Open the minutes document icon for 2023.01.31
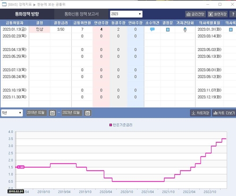This screenshot has width=236, height=196. coord(231,30)
